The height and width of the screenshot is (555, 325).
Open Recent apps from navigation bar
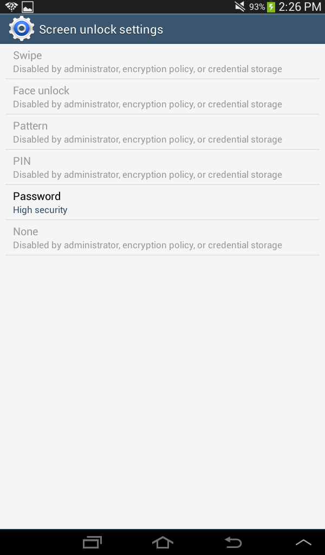[x=92, y=542]
